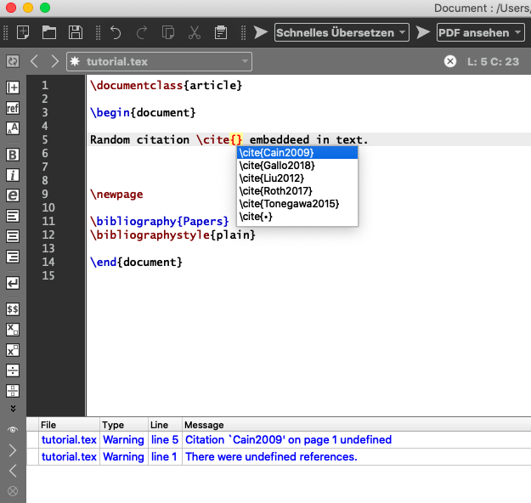531x503 pixels.
Task: Click the Line column header in messages
Action: pyautogui.click(x=166, y=425)
